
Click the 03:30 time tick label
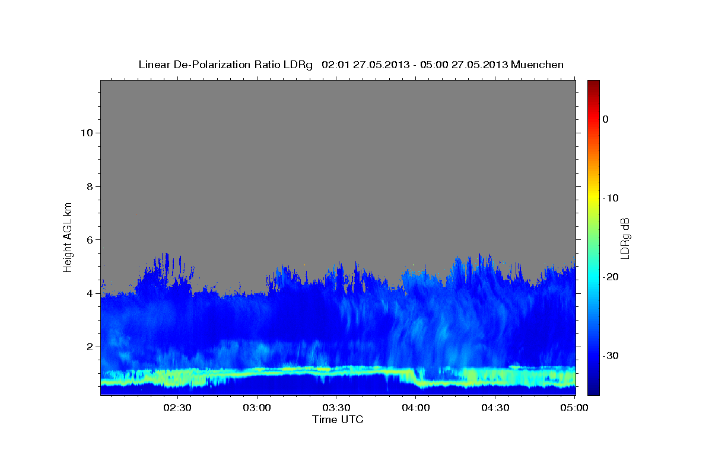[x=336, y=408]
